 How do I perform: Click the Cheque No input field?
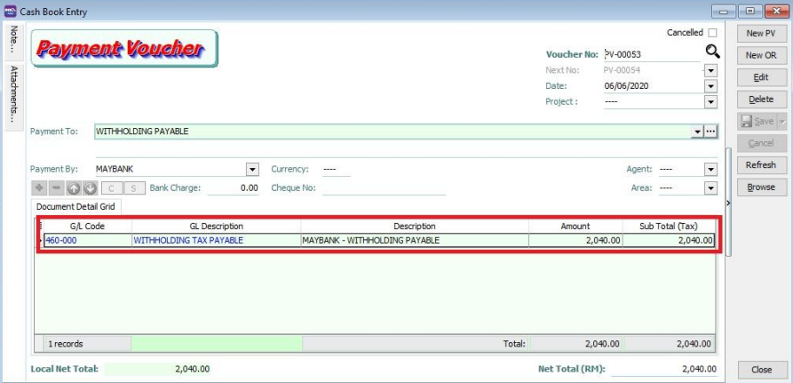pos(384,188)
